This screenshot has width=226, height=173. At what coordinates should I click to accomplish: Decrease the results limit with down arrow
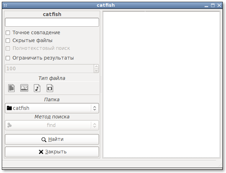click(96, 71)
